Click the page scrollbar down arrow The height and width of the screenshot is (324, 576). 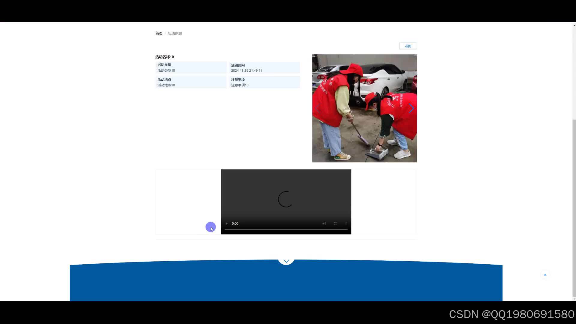click(x=574, y=299)
